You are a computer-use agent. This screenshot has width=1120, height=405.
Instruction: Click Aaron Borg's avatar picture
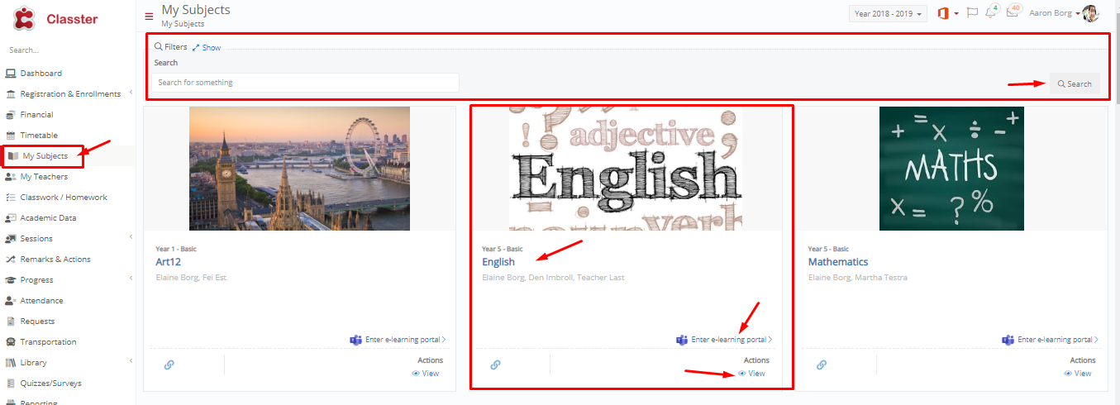1090,13
